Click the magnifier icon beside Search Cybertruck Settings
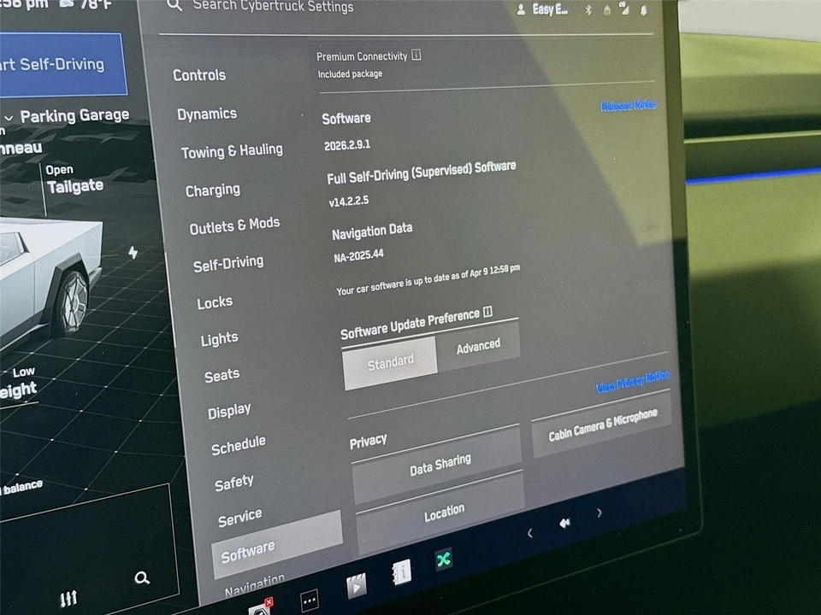Image resolution: width=821 pixels, height=615 pixels. (x=174, y=5)
